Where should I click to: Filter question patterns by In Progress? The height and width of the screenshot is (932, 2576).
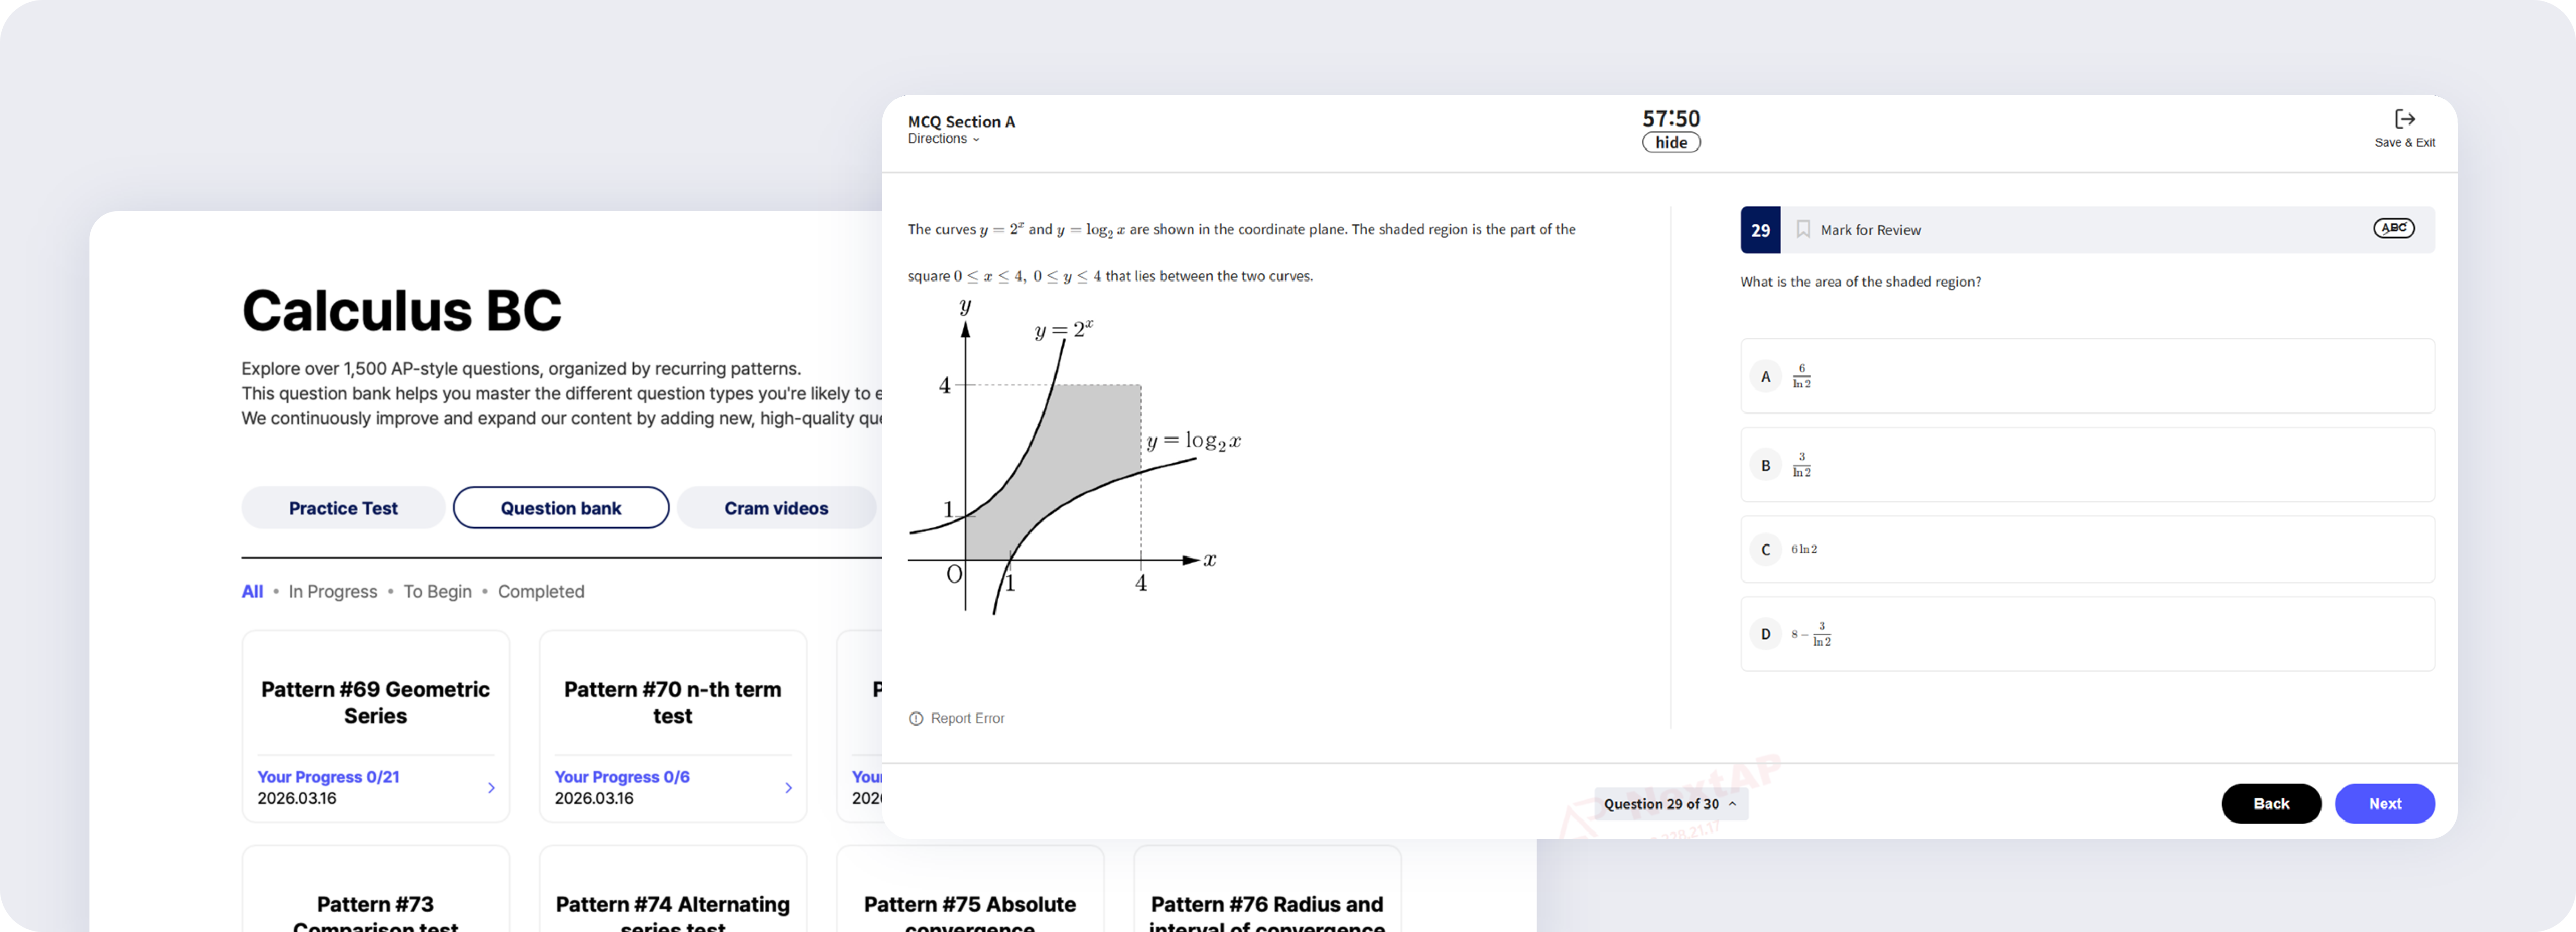coord(333,592)
